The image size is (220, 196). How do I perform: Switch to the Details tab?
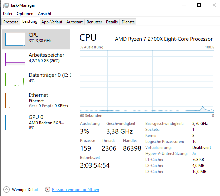pos(112,22)
